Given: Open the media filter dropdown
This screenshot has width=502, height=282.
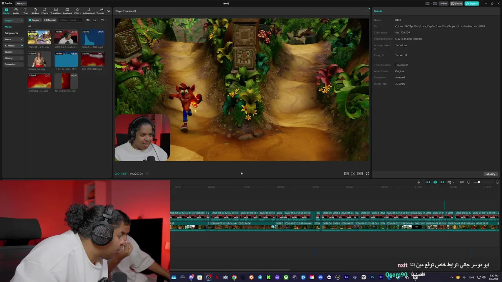Looking at the screenshot, I should point(103,20).
